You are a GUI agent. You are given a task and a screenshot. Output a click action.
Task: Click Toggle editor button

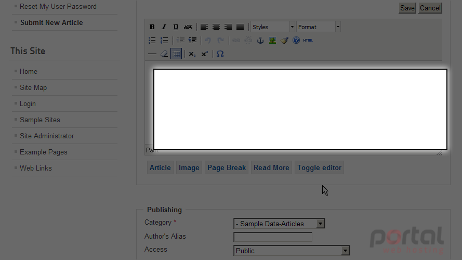(x=319, y=167)
